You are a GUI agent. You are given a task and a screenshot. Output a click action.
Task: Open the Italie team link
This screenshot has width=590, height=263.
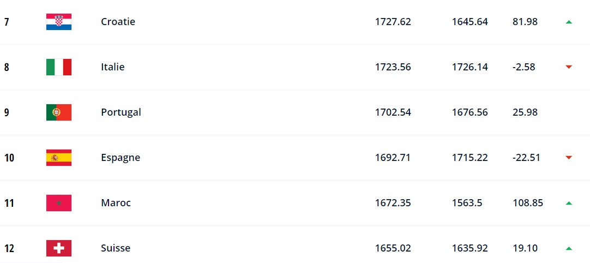(x=112, y=67)
